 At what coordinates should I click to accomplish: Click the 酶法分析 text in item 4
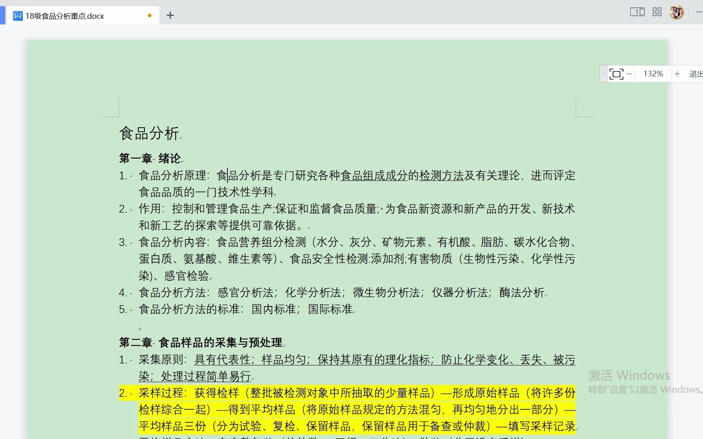point(522,293)
